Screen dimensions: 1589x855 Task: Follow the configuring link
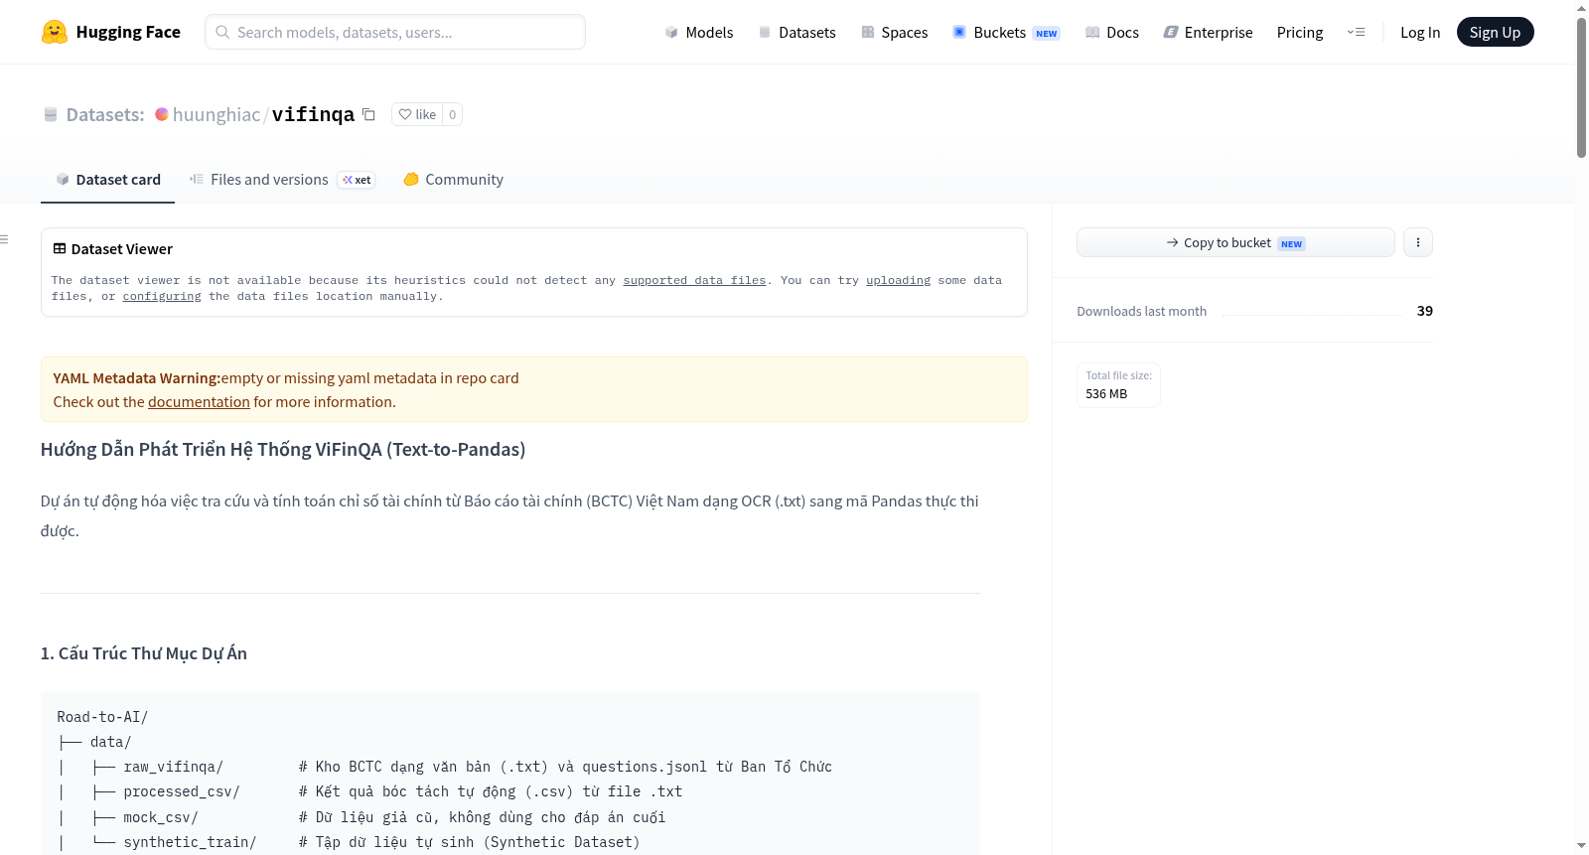coord(162,297)
